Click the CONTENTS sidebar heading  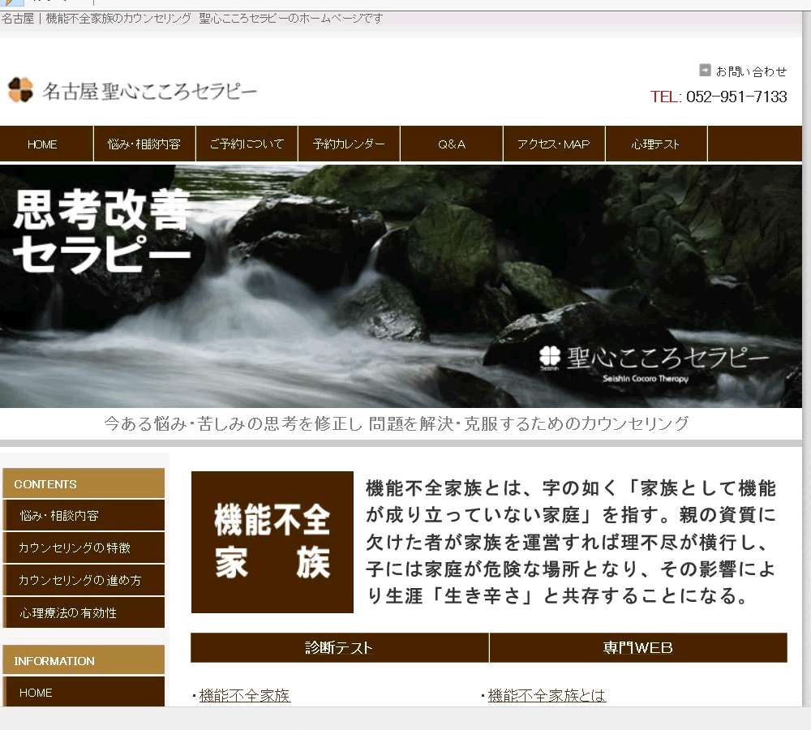[x=84, y=483]
